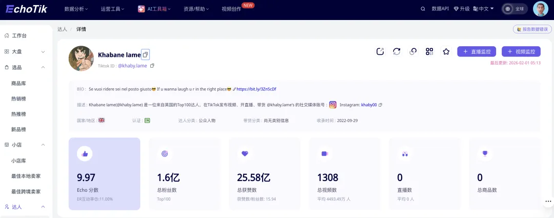This screenshot has height=218, width=554.
Task: Copy the Instagram khaby00 handle icon
Action: point(380,105)
